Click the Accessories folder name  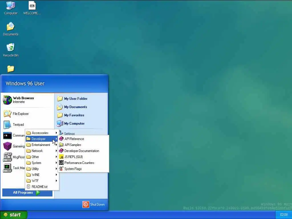click(x=40, y=133)
